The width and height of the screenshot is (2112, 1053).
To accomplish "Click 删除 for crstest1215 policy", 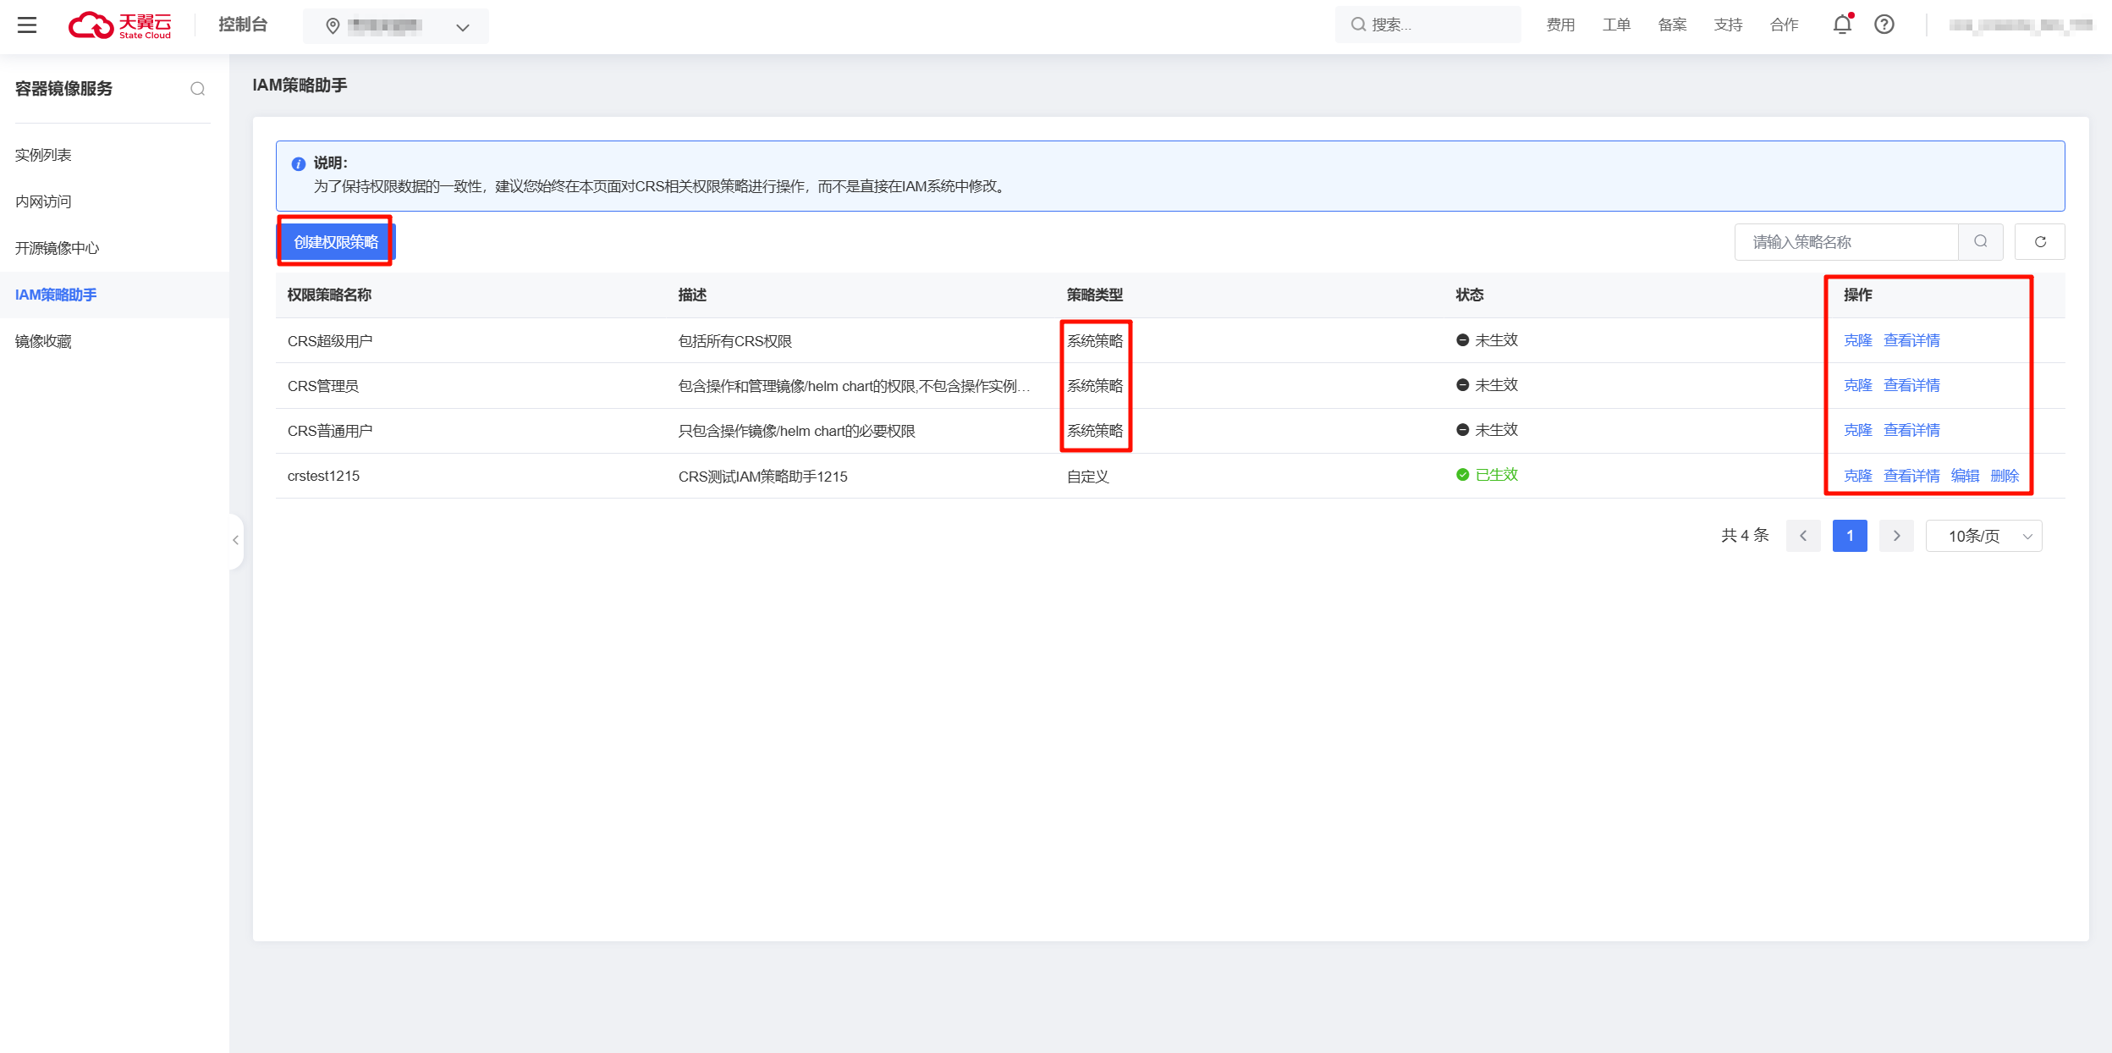I will point(2005,476).
